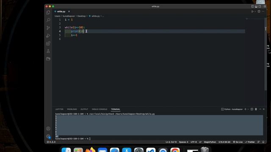
Task: Open the Accounts menu in activity bar
Action: click(x=48, y=128)
